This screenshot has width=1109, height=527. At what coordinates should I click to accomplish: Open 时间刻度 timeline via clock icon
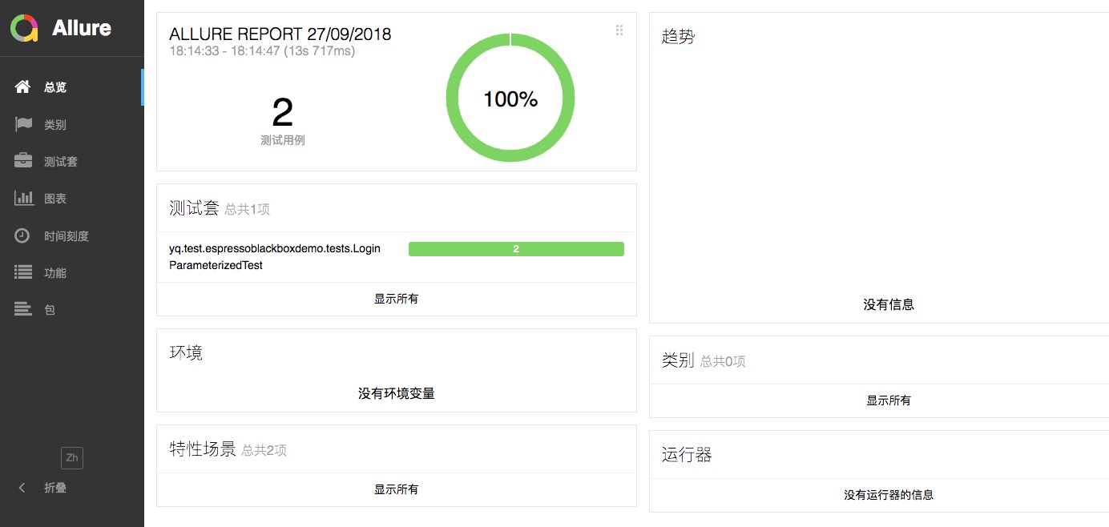coord(23,235)
